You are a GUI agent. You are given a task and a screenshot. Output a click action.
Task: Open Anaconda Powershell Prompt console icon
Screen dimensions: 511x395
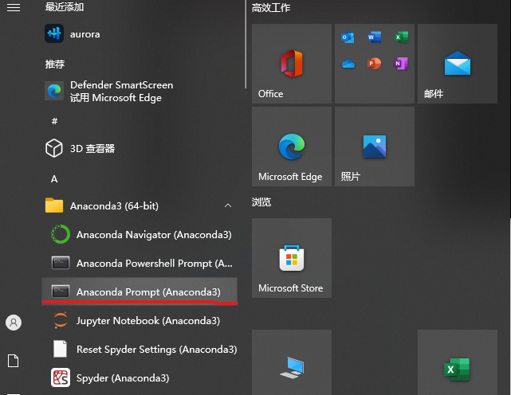(61, 263)
